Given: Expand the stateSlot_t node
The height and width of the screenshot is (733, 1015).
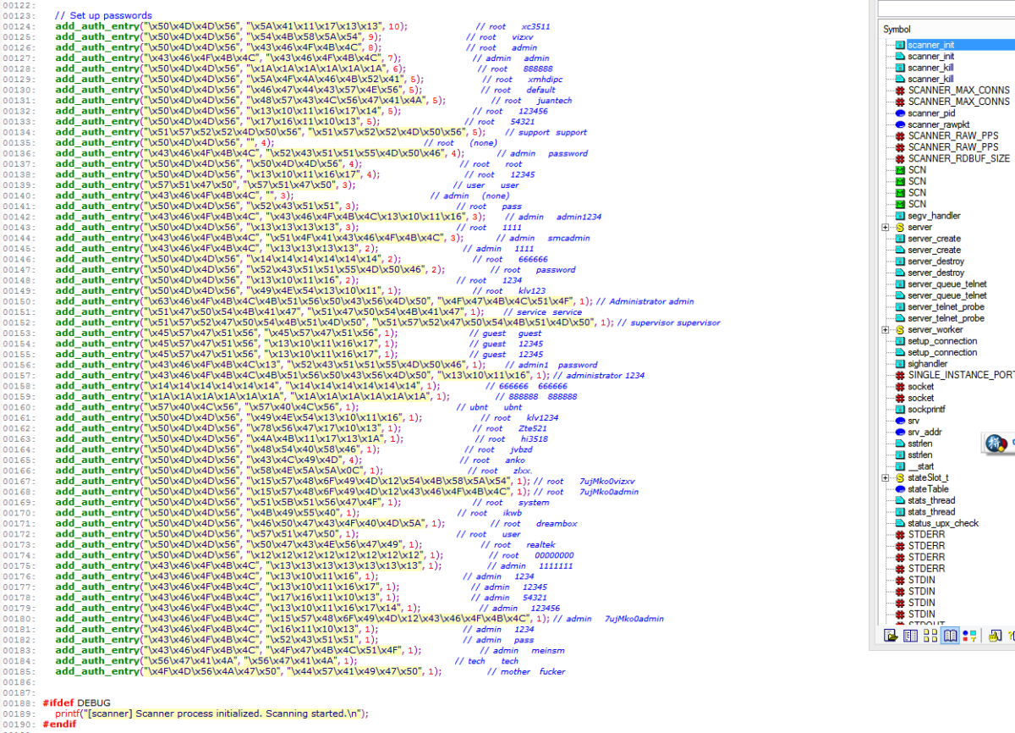Looking at the screenshot, I should click(883, 477).
